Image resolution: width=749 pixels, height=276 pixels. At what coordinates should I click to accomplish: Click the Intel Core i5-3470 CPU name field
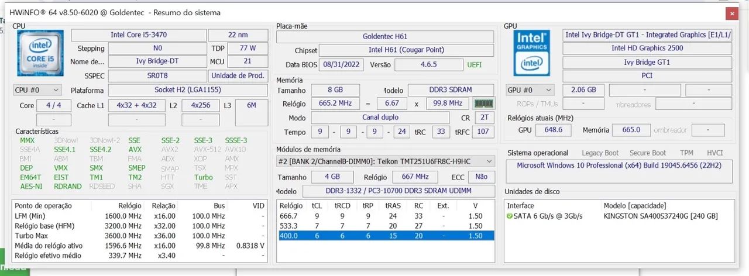click(139, 34)
